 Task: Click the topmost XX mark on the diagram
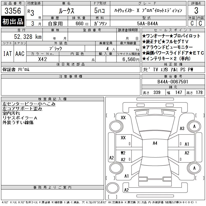tap(123, 118)
